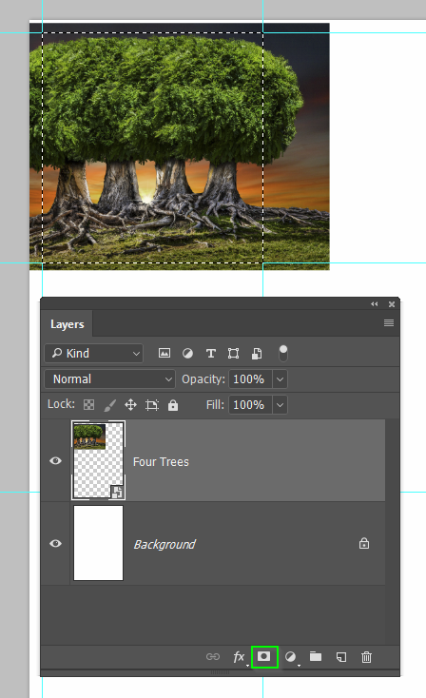Image resolution: width=426 pixels, height=698 pixels.
Task: Expand the Opacity slider arrow
Action: (x=280, y=379)
